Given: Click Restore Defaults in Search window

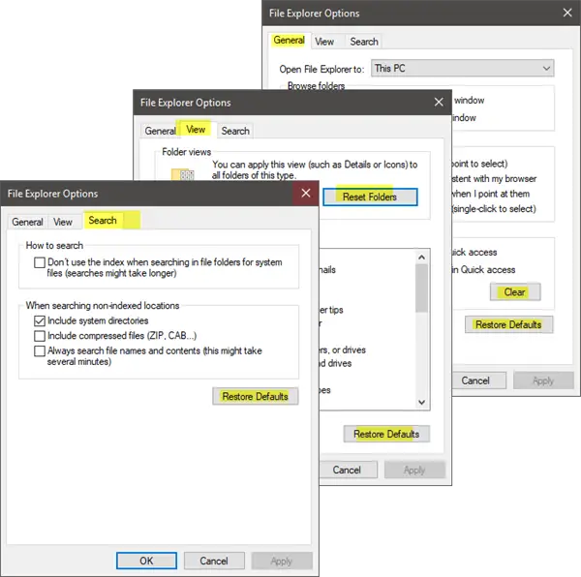Looking at the screenshot, I should 256,396.
